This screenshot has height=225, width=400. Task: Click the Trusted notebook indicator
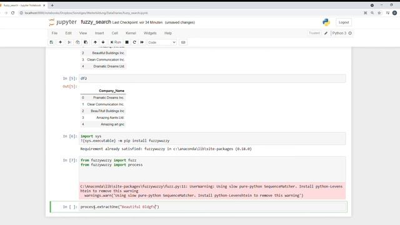(x=314, y=33)
